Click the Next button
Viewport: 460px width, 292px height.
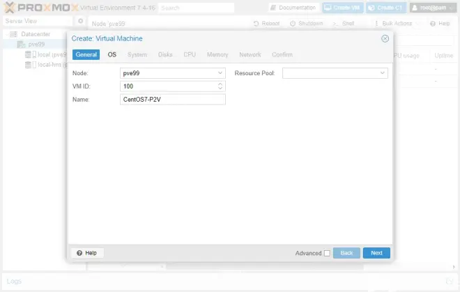[x=376, y=253]
